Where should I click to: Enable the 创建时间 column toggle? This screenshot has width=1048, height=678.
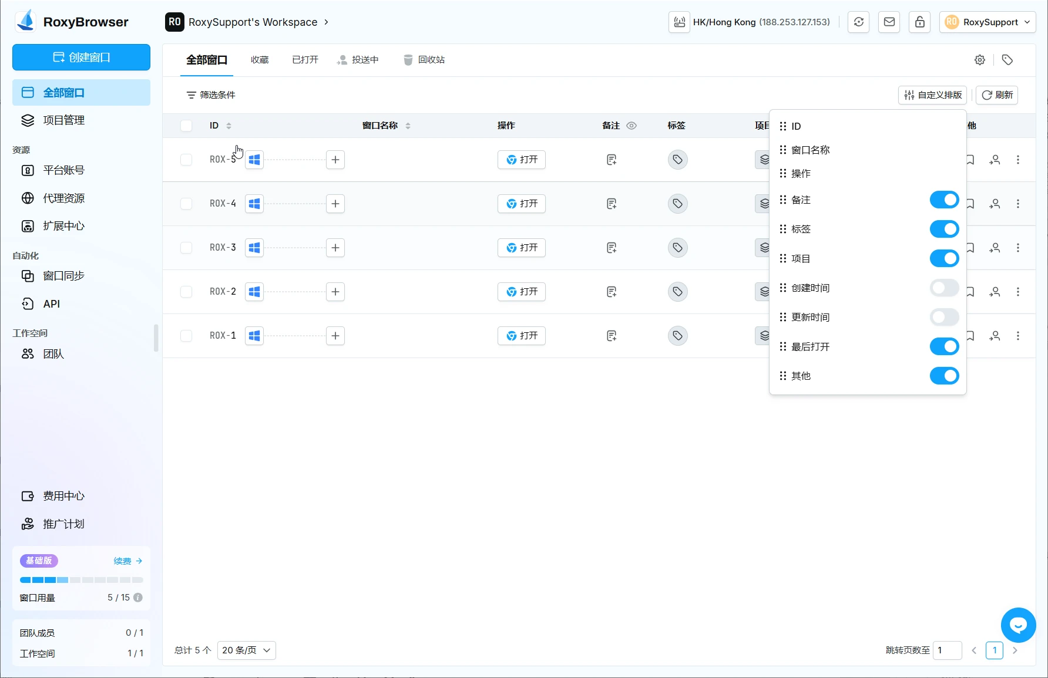(x=944, y=288)
